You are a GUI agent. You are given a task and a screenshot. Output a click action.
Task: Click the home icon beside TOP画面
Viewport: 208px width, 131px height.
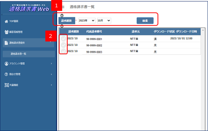(x=6, y=21)
